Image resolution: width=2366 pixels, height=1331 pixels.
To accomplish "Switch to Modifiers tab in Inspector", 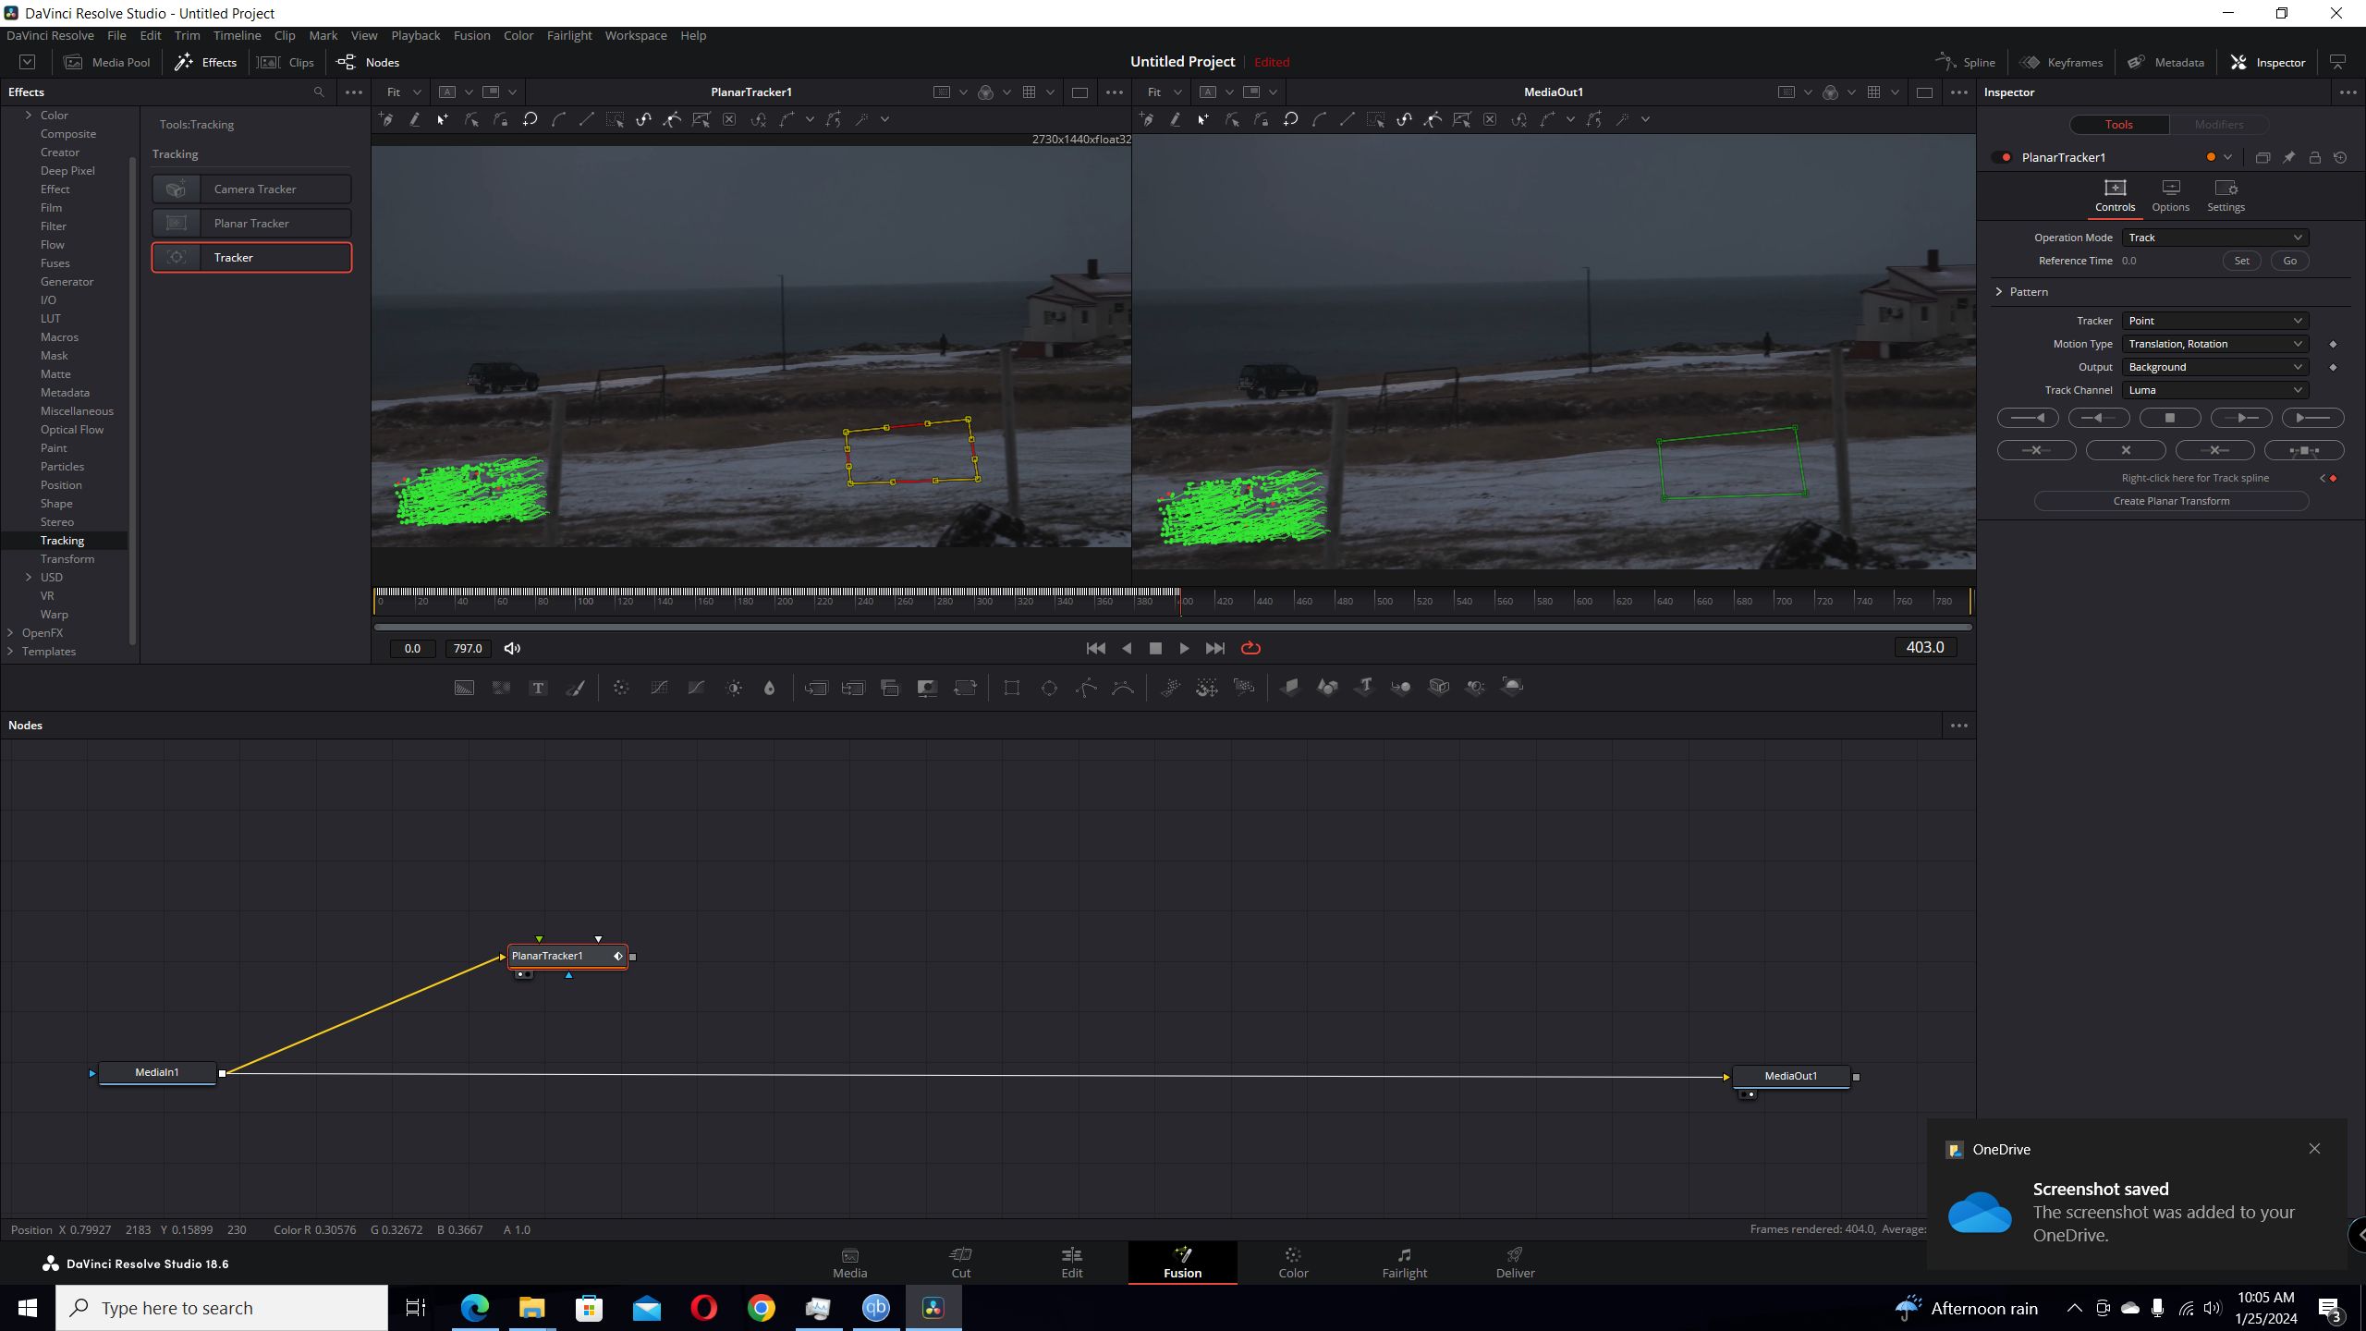I will 2218,125.
